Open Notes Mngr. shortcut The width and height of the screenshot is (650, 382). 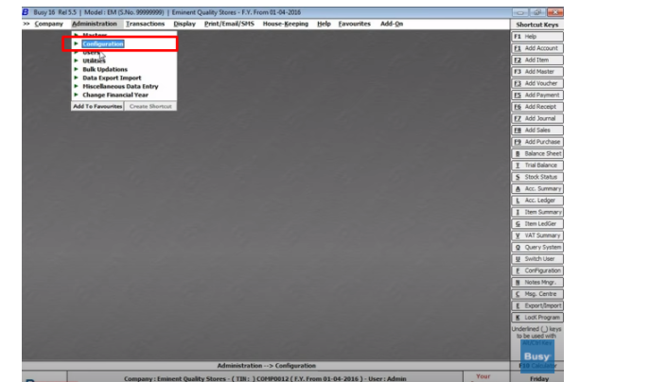[x=537, y=282]
